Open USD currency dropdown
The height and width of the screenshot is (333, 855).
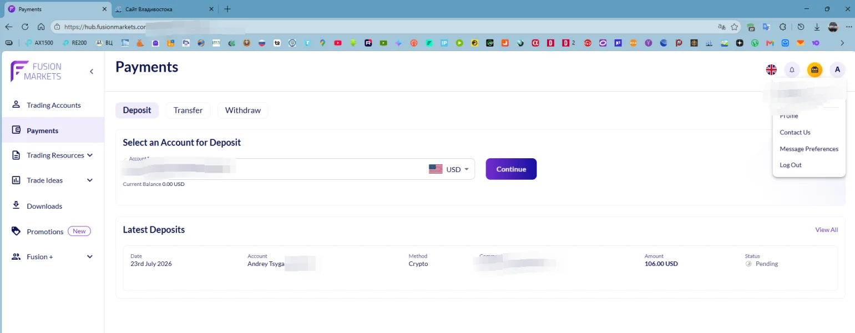pos(449,169)
